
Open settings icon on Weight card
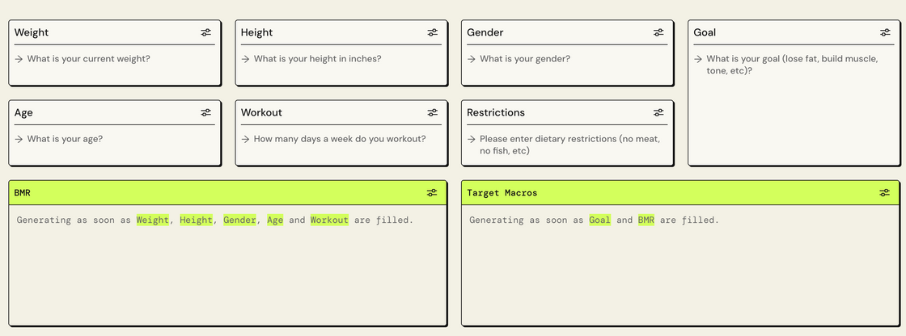(206, 32)
